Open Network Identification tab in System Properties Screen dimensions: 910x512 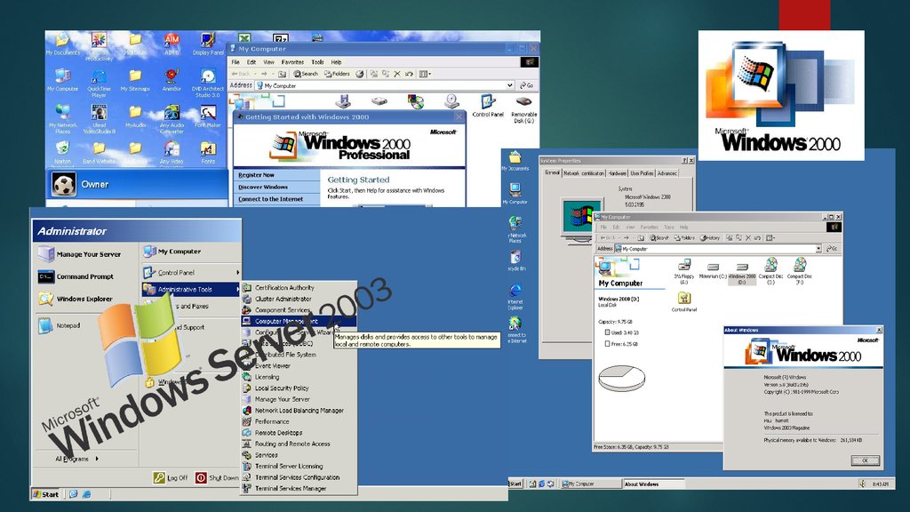584,173
